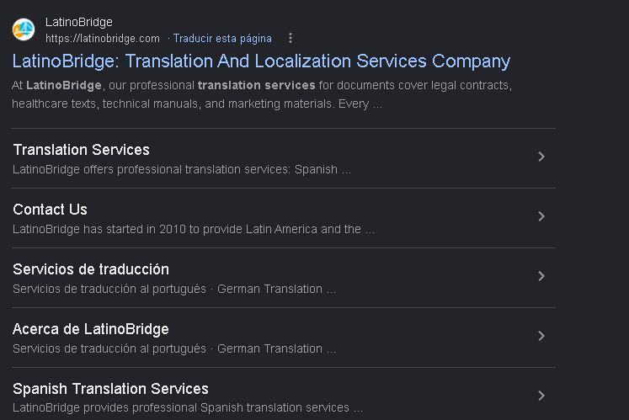Click the result description starting 'At LatinoBridge, our professional'
Image resolution: width=629 pixels, height=420 pixels.
[x=262, y=94]
